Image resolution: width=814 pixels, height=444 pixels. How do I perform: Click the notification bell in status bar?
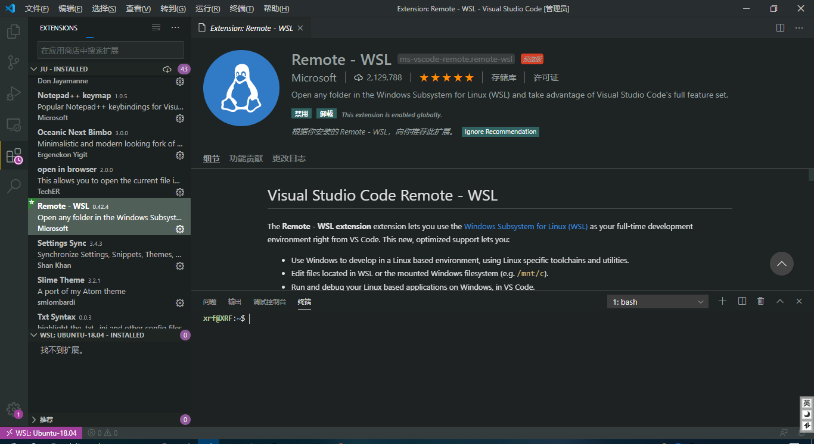(803, 433)
